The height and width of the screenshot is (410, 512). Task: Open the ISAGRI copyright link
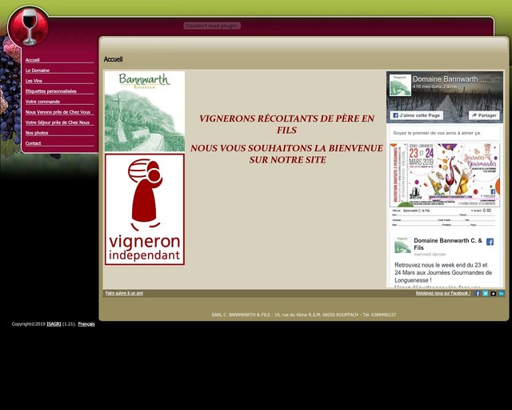point(54,324)
